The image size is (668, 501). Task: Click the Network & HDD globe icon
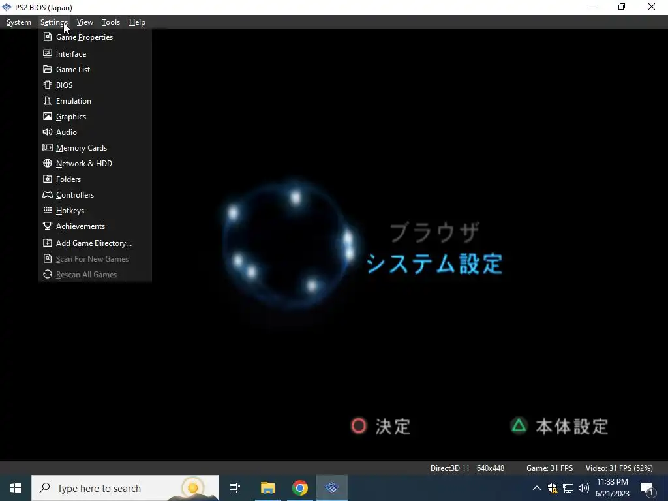coord(48,164)
